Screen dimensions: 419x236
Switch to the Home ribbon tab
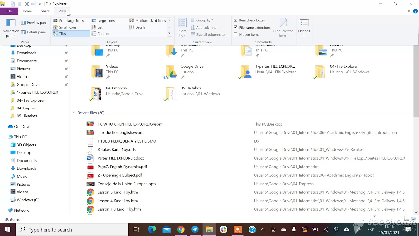point(27,11)
